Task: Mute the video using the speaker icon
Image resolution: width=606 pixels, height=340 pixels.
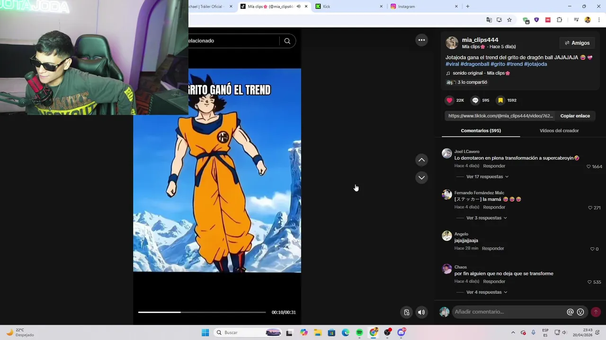Action: (421, 312)
